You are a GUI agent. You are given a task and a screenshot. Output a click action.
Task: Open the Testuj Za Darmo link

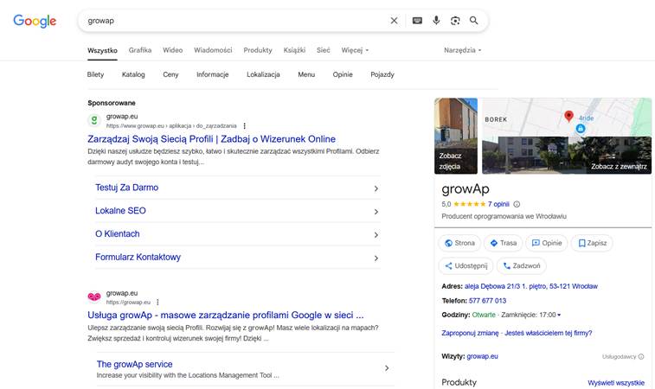tap(126, 188)
